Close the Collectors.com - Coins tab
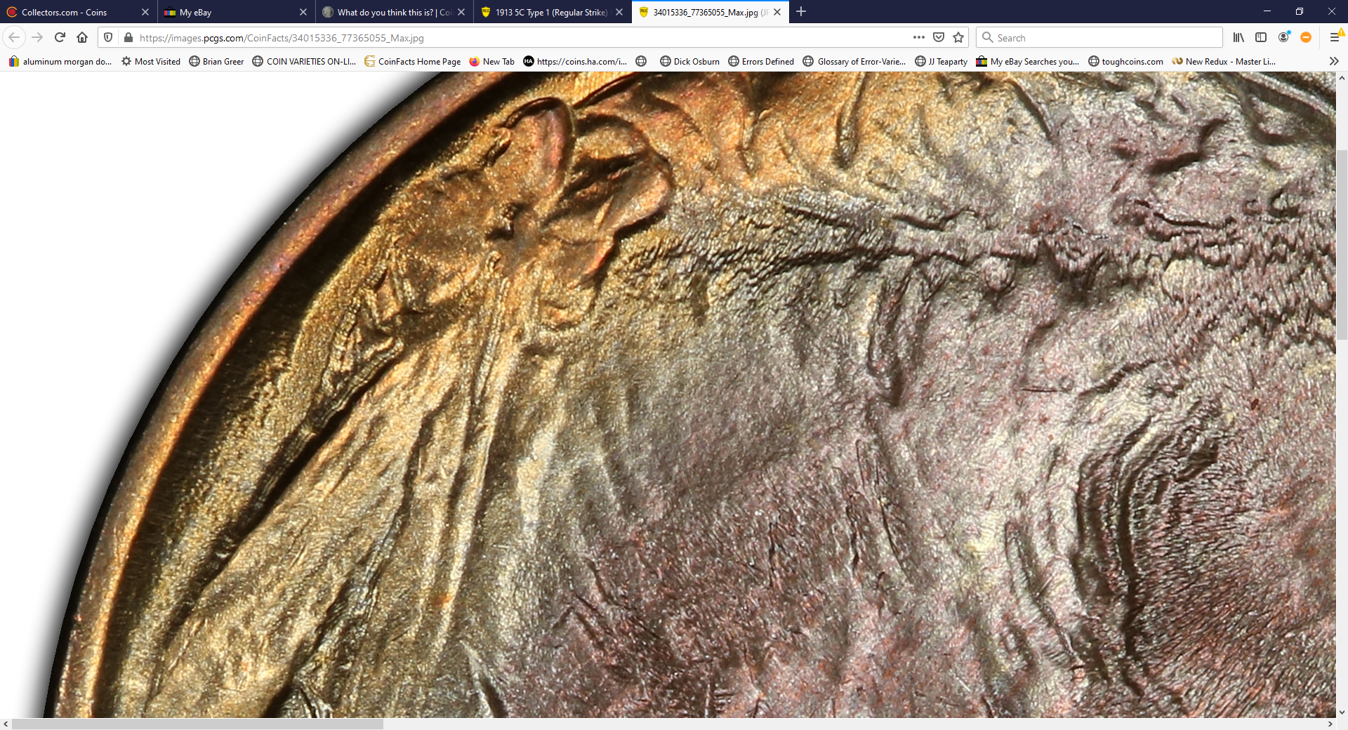The image size is (1348, 730). (x=145, y=12)
